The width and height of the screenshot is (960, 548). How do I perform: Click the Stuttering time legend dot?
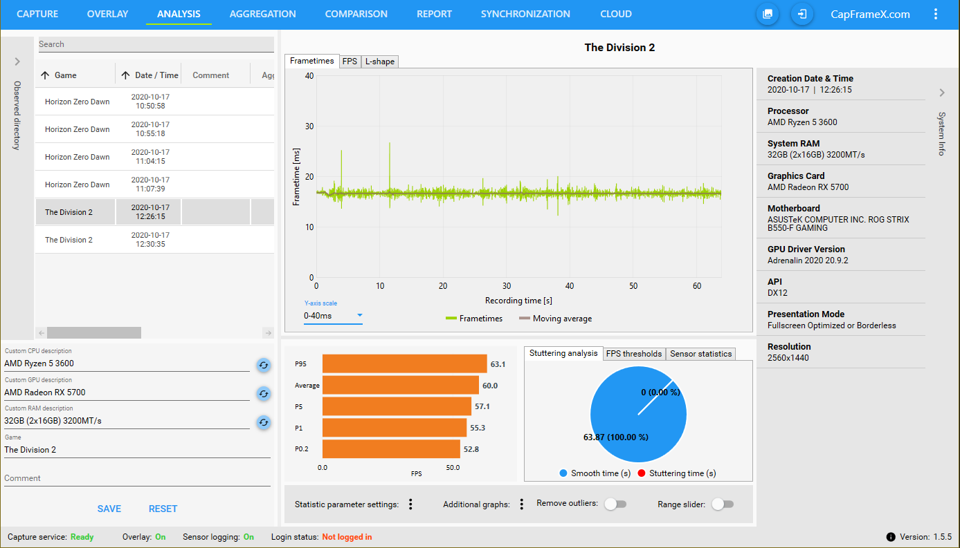coord(642,473)
